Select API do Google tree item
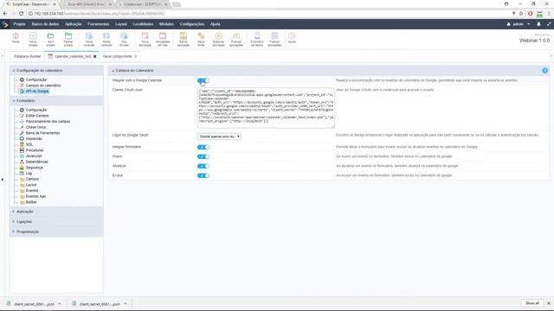 (x=37, y=92)
